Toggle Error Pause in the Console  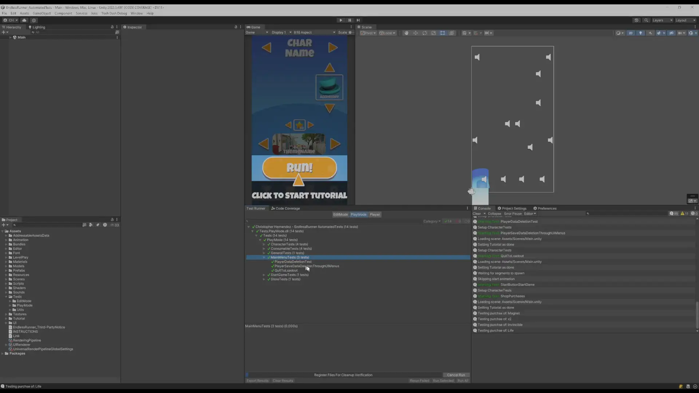(x=513, y=214)
